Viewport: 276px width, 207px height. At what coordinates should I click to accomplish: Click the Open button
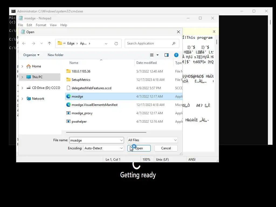tap(139, 148)
